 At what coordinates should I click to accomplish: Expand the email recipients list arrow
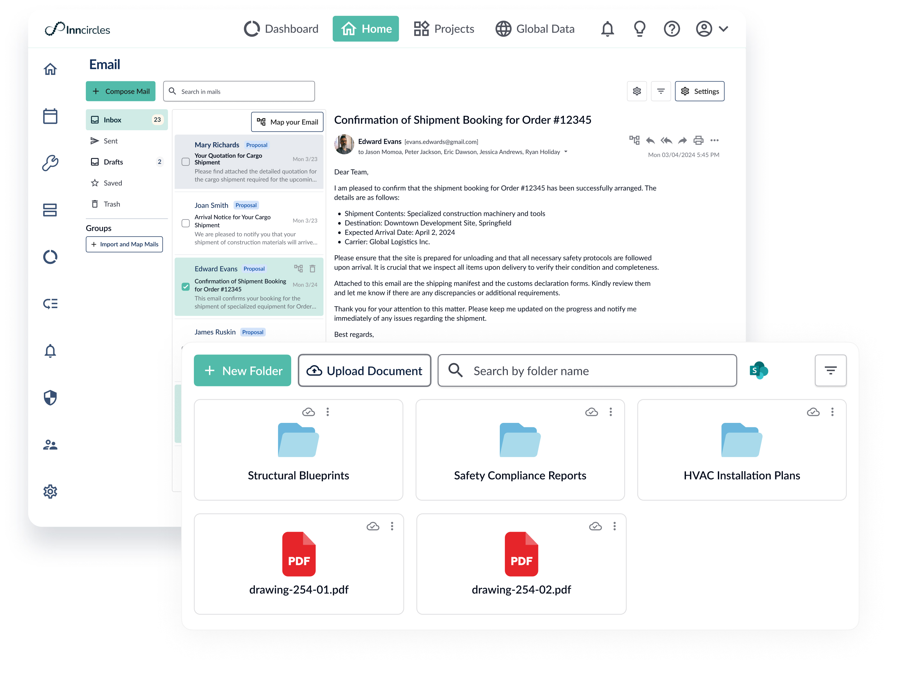click(566, 152)
